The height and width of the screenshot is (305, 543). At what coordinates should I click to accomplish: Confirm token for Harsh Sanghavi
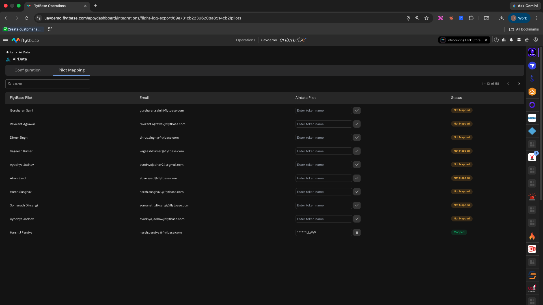pyautogui.click(x=357, y=192)
